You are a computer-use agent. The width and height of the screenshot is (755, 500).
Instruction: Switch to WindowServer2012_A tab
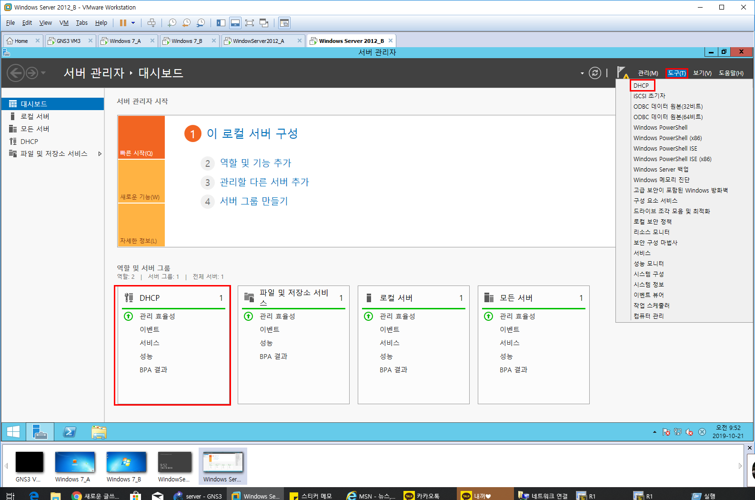point(263,41)
